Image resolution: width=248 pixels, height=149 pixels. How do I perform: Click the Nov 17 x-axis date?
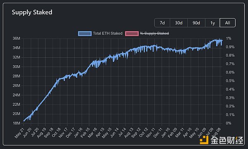63,133
